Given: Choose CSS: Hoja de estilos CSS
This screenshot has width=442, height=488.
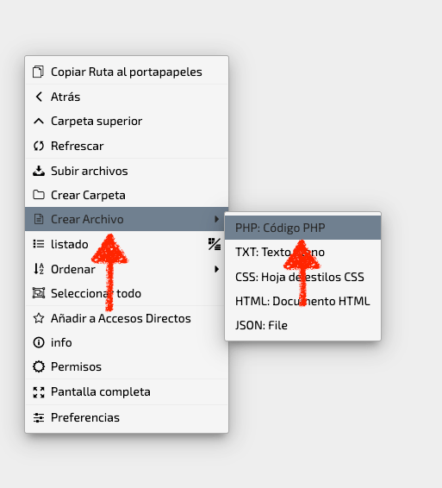Looking at the screenshot, I should click(302, 277).
